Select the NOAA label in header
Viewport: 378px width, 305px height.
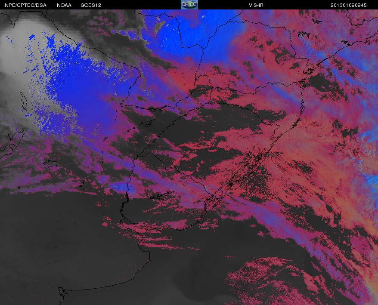click(64, 5)
